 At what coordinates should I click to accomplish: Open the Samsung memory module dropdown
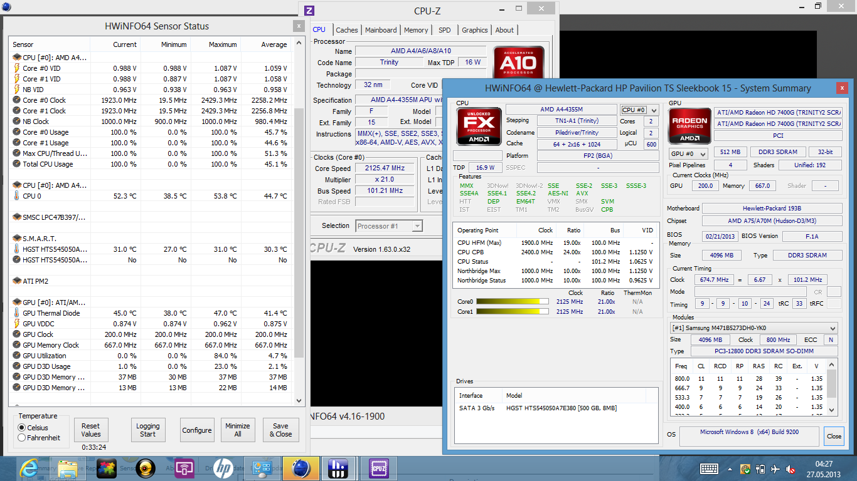point(753,328)
